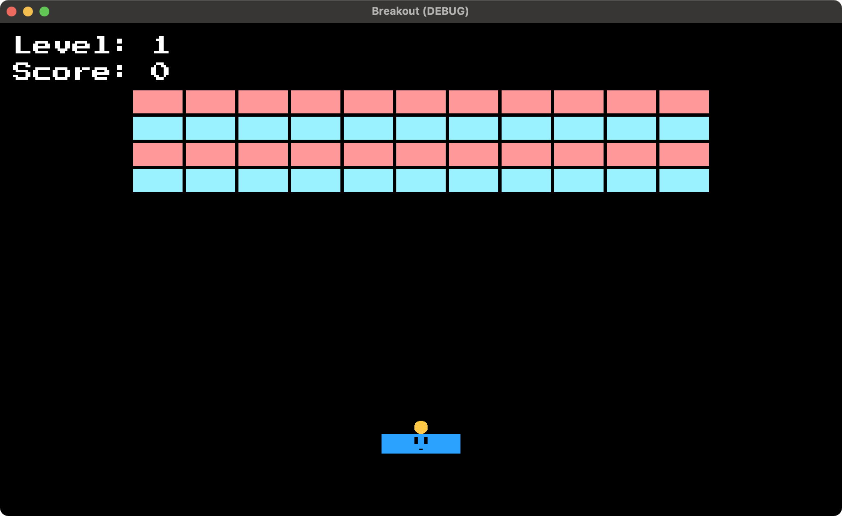The height and width of the screenshot is (516, 842).
Task: Click the eighth cyan brick in bottom row
Action: [526, 181]
